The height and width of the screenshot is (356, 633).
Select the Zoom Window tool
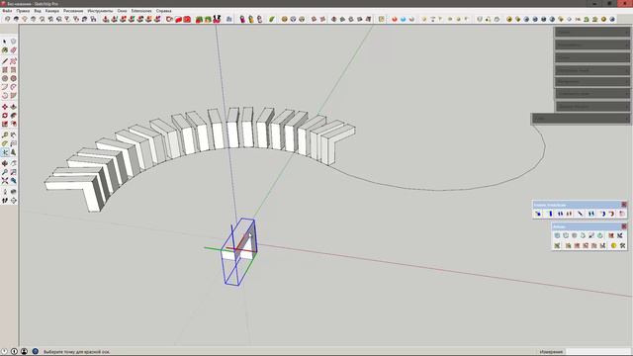coord(13,172)
